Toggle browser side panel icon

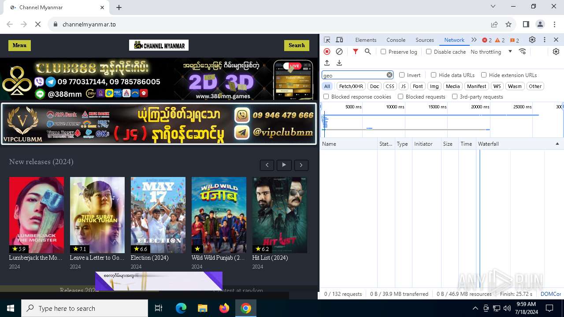point(526,24)
